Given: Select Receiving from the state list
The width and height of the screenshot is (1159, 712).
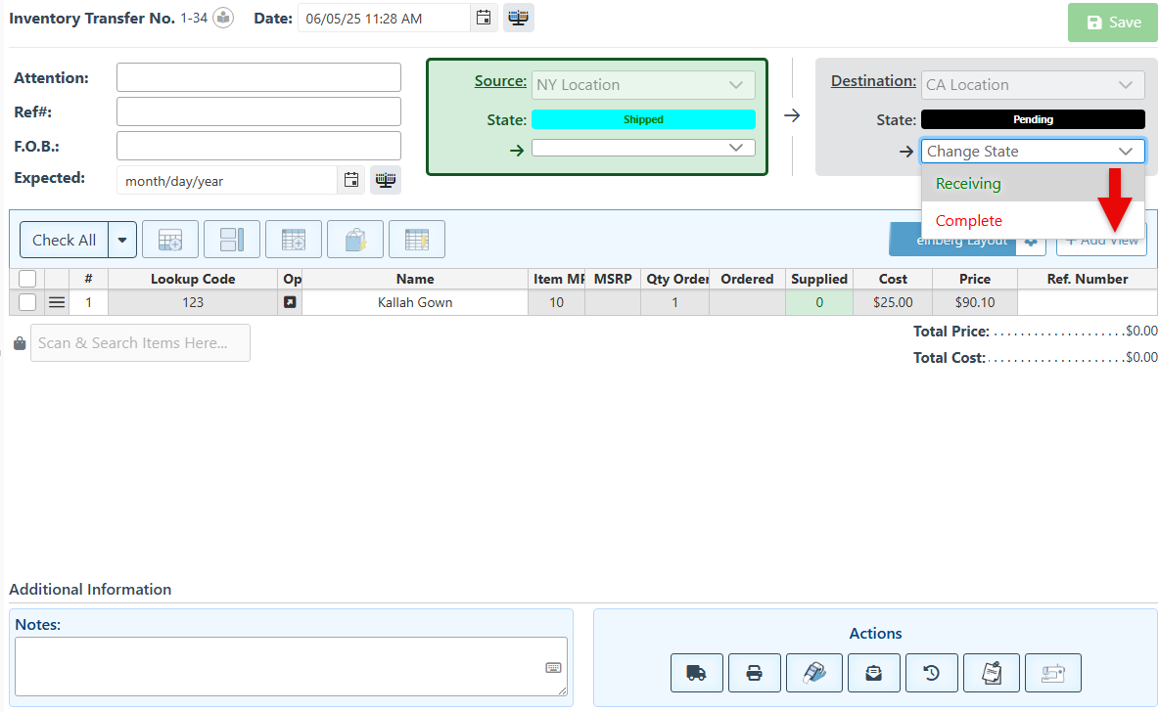Looking at the screenshot, I should 968,184.
